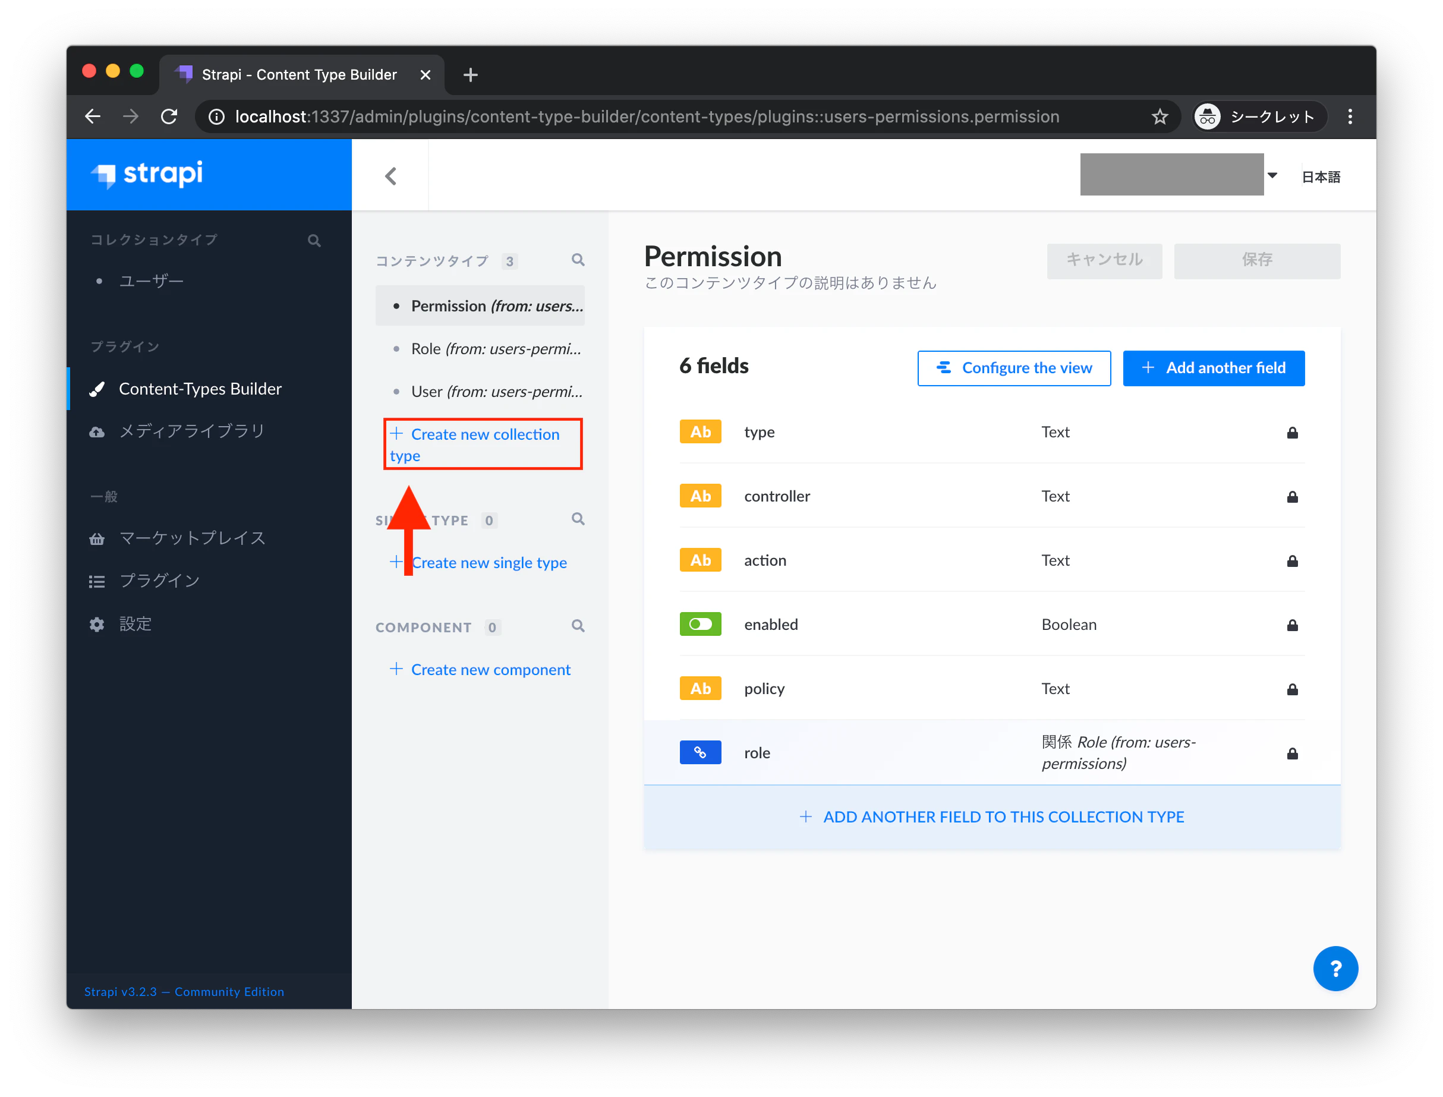Screen dimensions: 1443x1097
Task: Click the lock icon on the action row
Action: (x=1292, y=561)
